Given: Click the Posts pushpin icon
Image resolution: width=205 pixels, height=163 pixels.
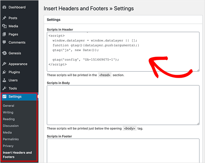Looking at the screenshot, I should tap(4, 18).
